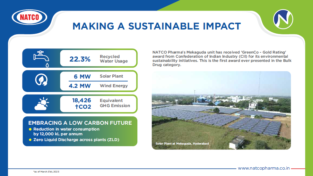Select the 18,426 tCO2 value
This screenshot has height=176, width=313.
[x=82, y=104]
